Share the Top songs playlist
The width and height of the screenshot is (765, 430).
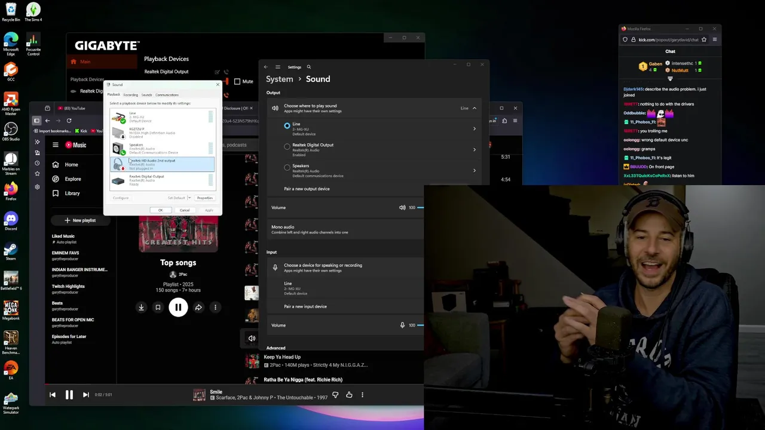(x=198, y=308)
